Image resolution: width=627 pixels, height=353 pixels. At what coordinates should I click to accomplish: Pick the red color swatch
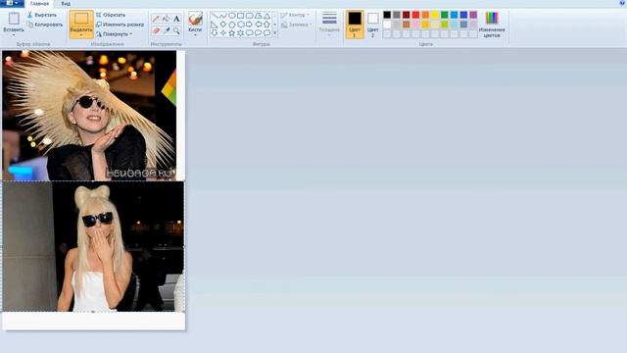click(415, 15)
